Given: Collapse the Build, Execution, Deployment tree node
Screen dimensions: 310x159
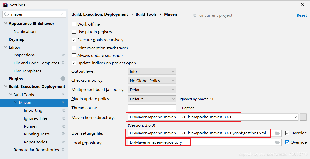Looking at the screenshot, I should (x=6, y=87).
